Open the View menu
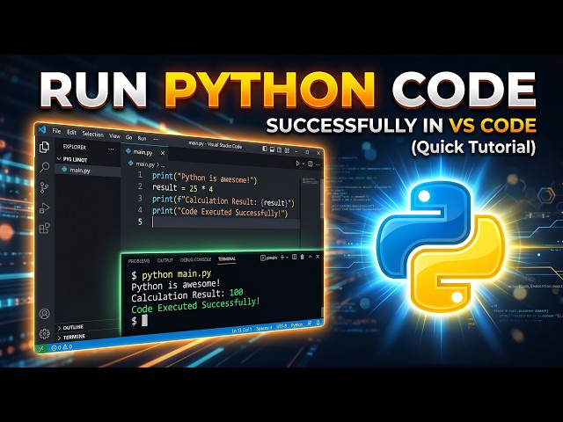563x422 pixels. (x=114, y=135)
